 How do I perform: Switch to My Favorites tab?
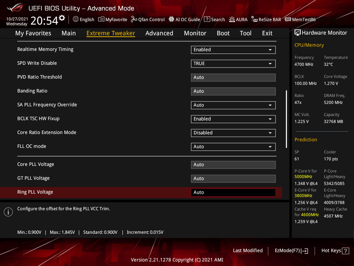[33, 33]
